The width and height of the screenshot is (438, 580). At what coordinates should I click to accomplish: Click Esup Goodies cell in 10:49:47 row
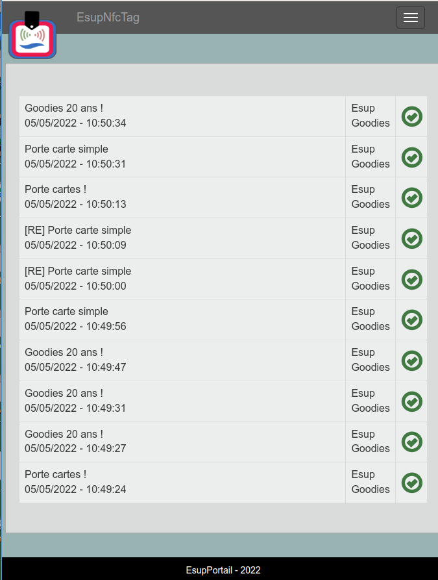click(x=371, y=360)
